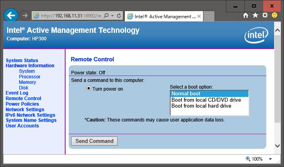Open Favorites star icon
The image size is (284, 167).
coord(255,15)
